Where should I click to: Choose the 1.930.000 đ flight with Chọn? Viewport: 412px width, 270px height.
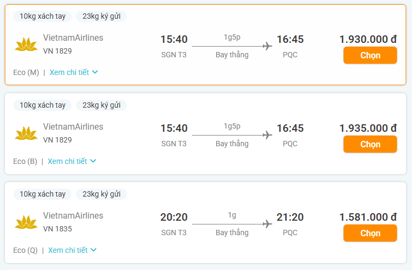coord(370,55)
